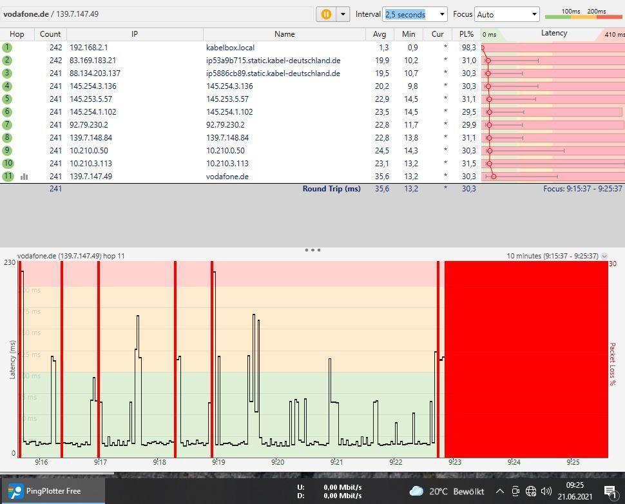Select the name kabelbox.local
Screen dimensions: 625x504
(230, 48)
